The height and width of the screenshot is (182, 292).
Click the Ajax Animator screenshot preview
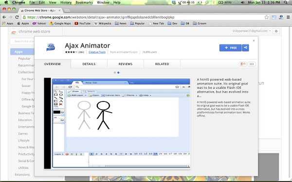tap(117, 123)
